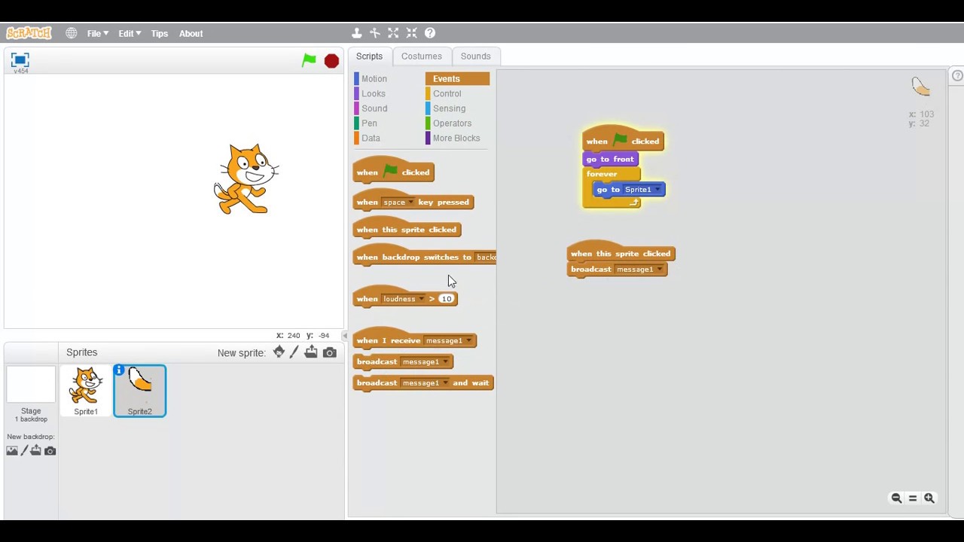Select the Sensing block category
Viewport: 964px width, 542px height.
click(x=449, y=108)
